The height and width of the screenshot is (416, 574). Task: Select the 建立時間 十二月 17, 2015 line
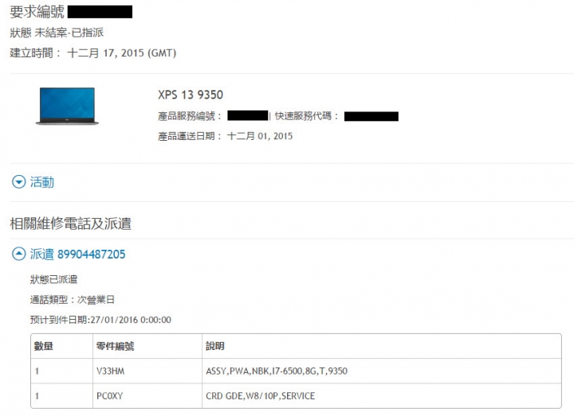point(93,53)
